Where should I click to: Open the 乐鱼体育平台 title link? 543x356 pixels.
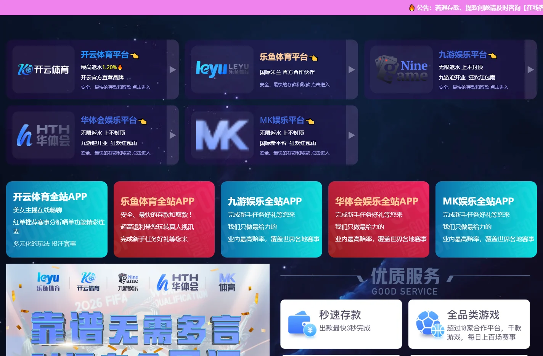point(284,57)
